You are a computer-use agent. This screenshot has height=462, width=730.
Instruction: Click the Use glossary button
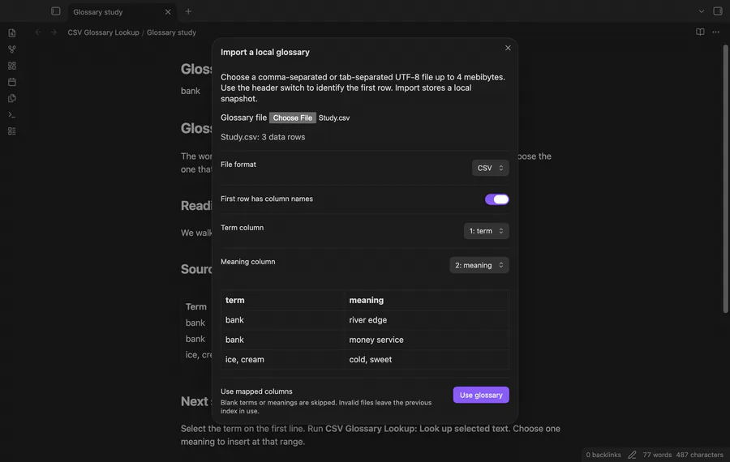tap(481, 395)
